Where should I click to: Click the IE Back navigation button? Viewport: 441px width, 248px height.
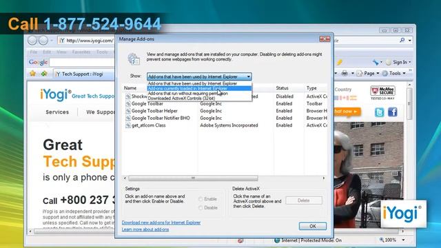(x=32, y=41)
